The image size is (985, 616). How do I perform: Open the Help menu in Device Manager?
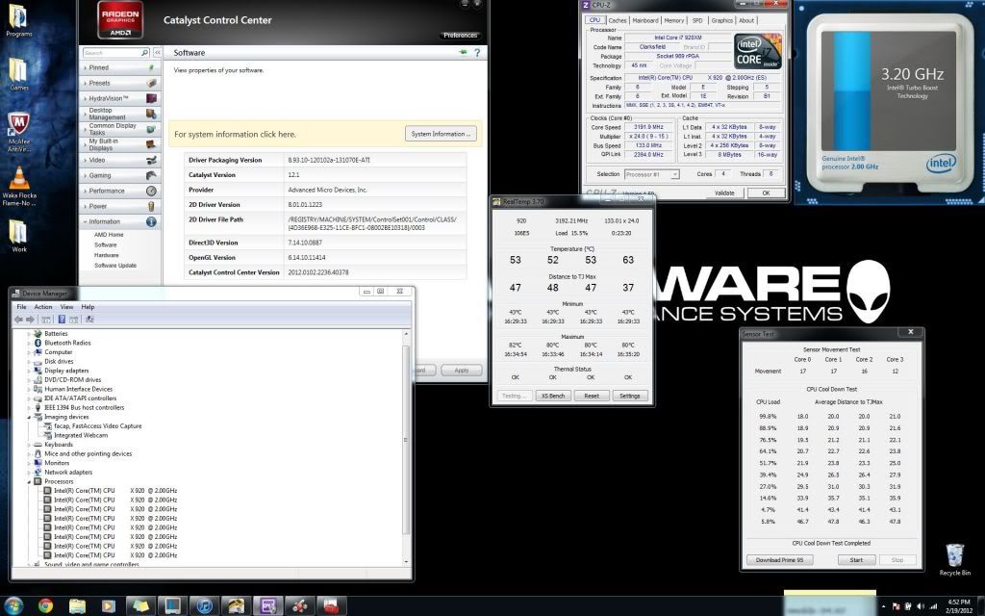pyautogui.click(x=88, y=307)
